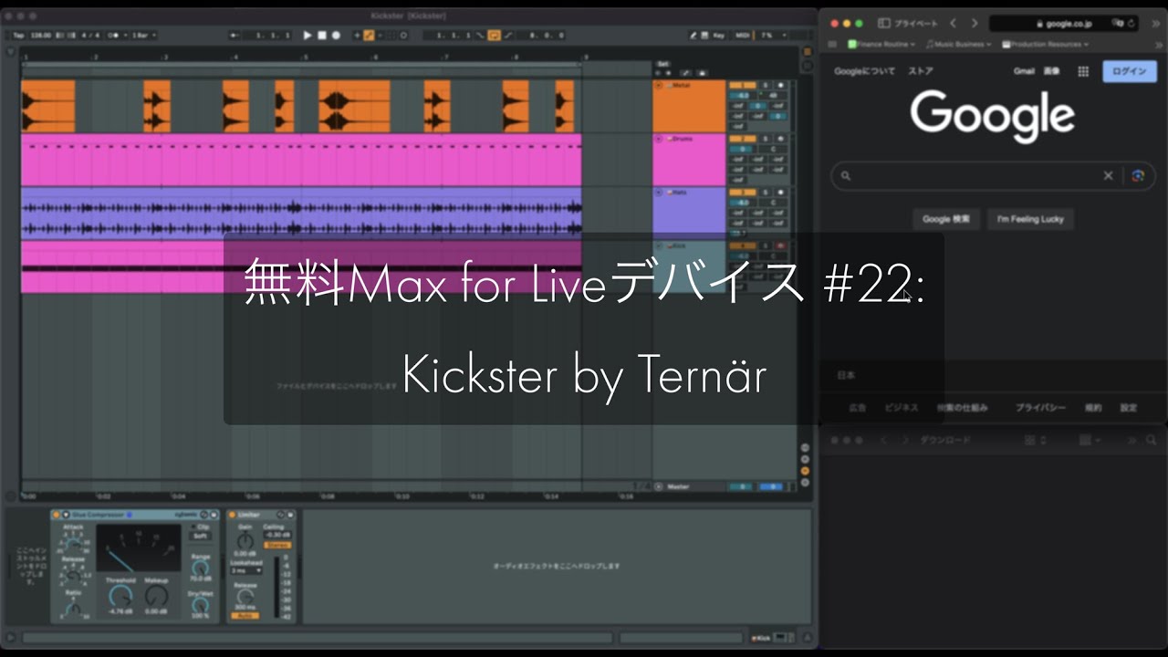The image size is (1168, 657).
Task: Select the Metal track header
Action: tap(689, 106)
